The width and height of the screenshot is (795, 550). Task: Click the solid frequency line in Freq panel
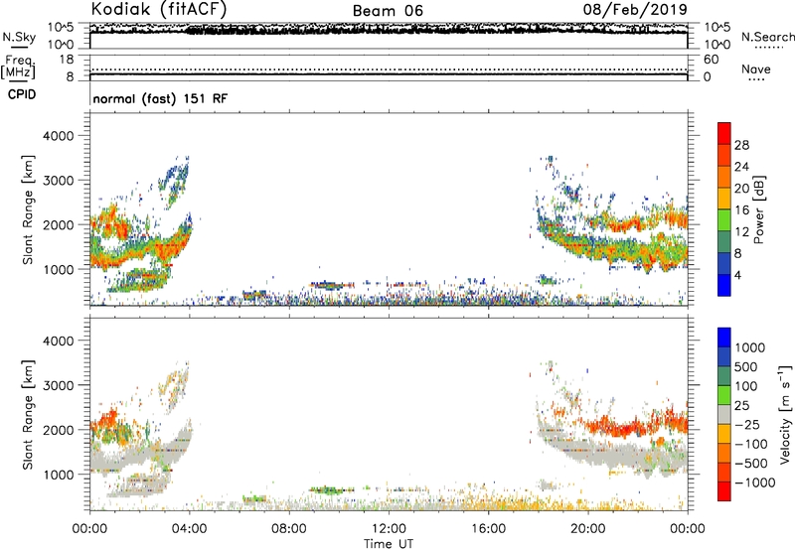pyautogui.click(x=389, y=74)
